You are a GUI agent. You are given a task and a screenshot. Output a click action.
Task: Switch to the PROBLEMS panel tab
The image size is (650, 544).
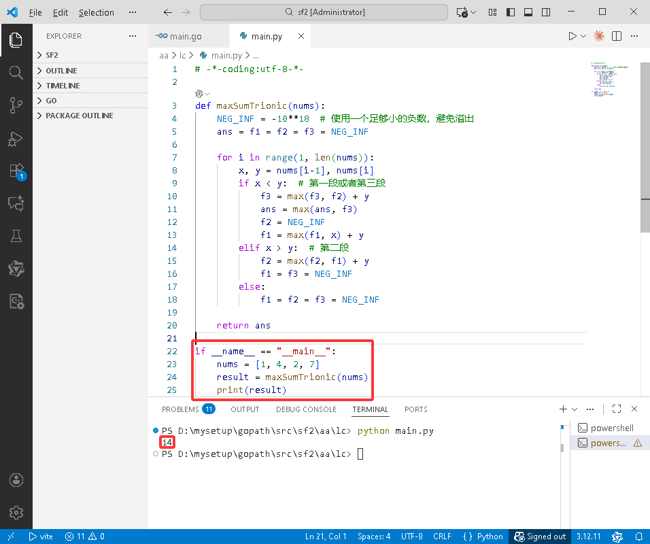click(188, 409)
